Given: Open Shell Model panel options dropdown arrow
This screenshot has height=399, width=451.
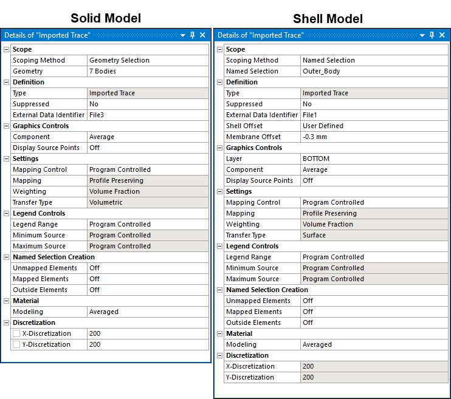Looking at the screenshot, I should click(x=422, y=35).
